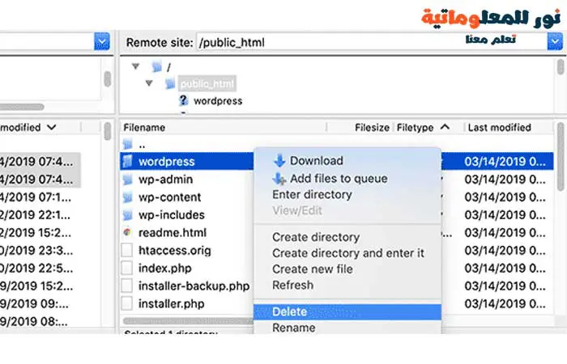567x364 pixels.
Task: Click the Add files to queue icon
Action: (x=279, y=179)
